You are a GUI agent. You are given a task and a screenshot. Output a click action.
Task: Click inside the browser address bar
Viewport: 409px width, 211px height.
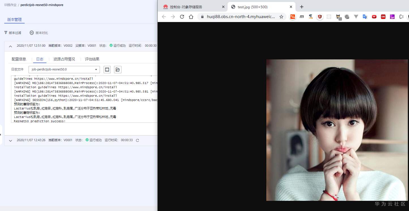click(243, 17)
